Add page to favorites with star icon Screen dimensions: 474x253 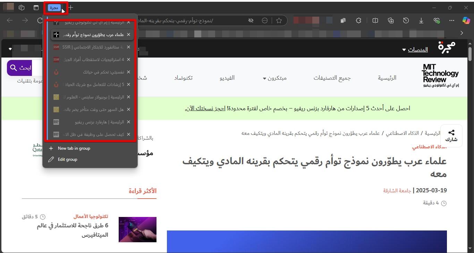pos(279,21)
